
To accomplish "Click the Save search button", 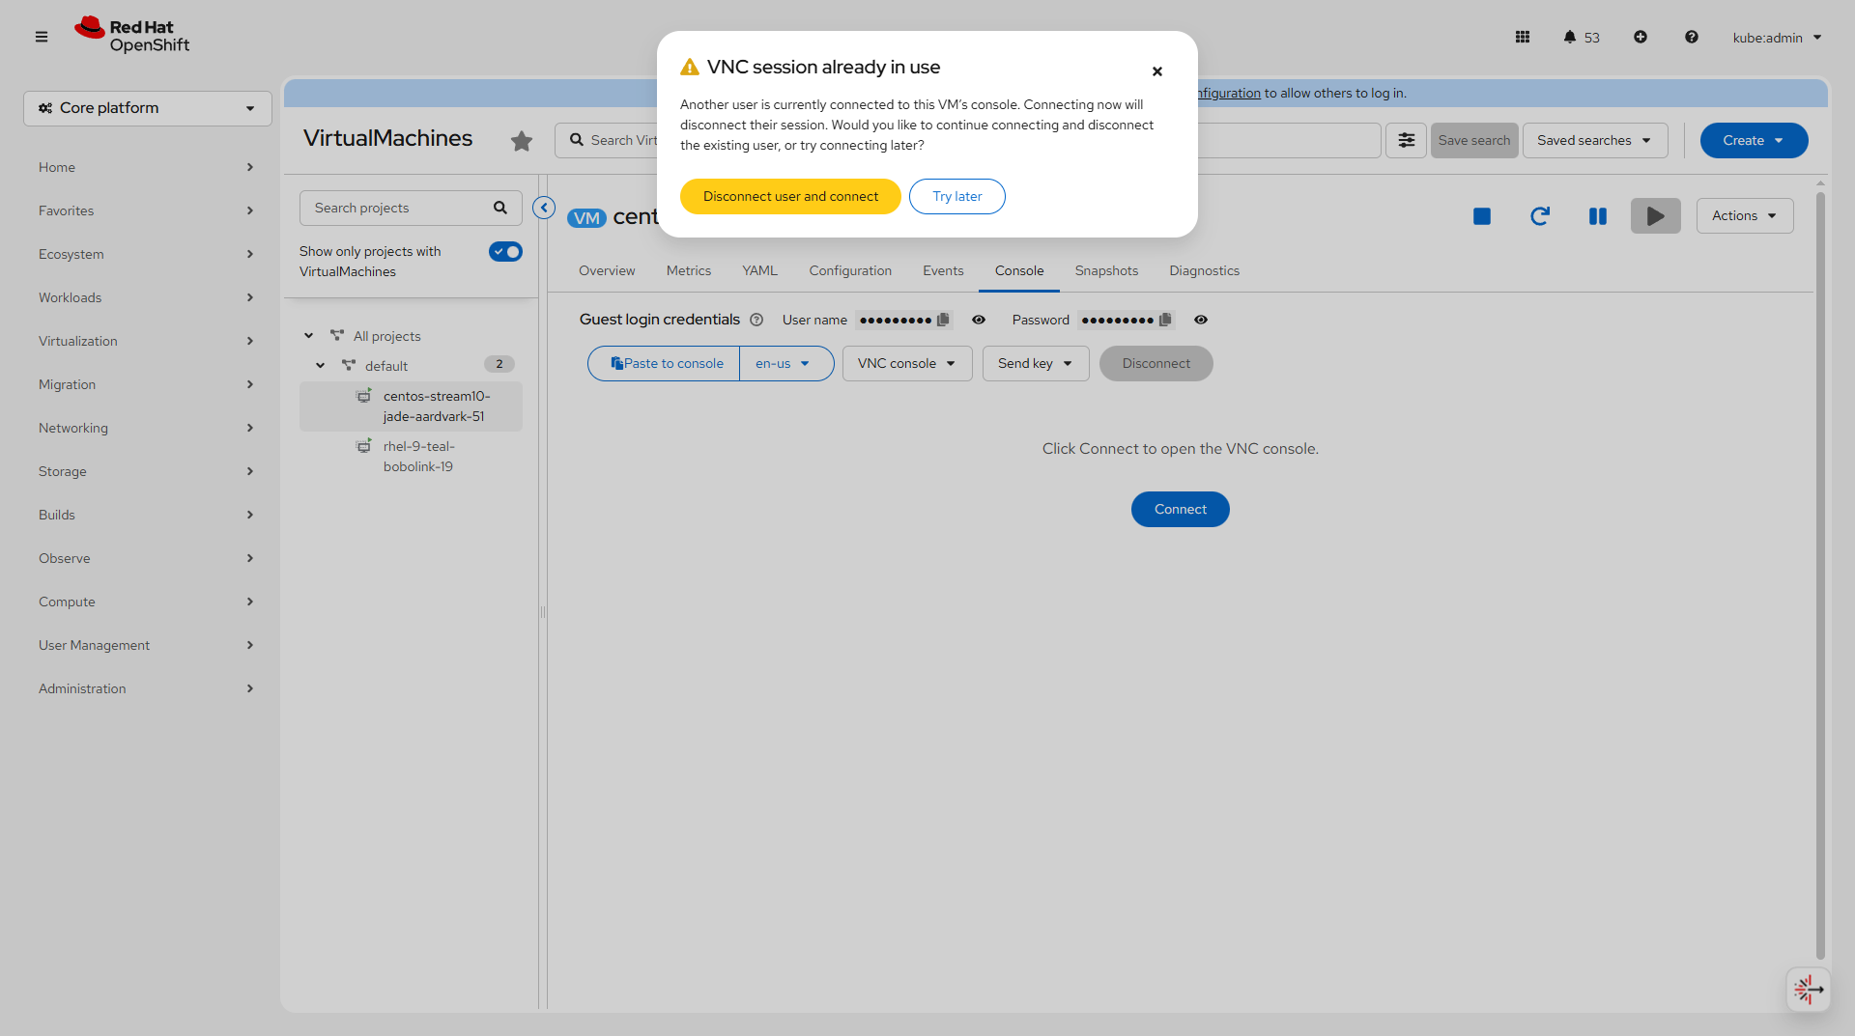I will 1474,140.
